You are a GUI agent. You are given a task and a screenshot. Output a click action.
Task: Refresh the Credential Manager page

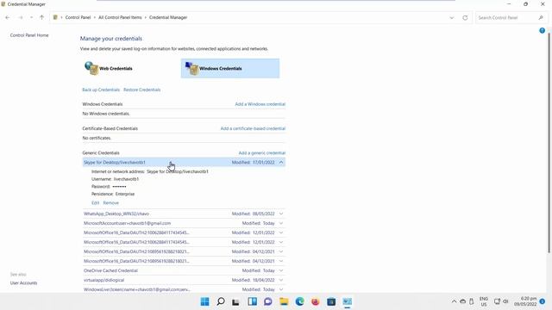465,17
